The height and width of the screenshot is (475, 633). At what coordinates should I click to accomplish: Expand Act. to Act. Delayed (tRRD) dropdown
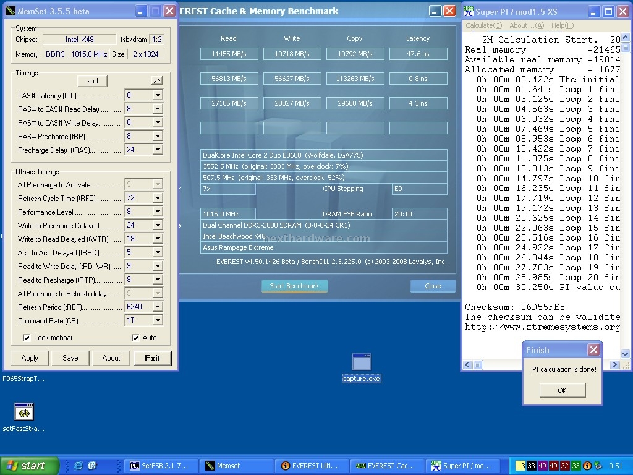158,252
